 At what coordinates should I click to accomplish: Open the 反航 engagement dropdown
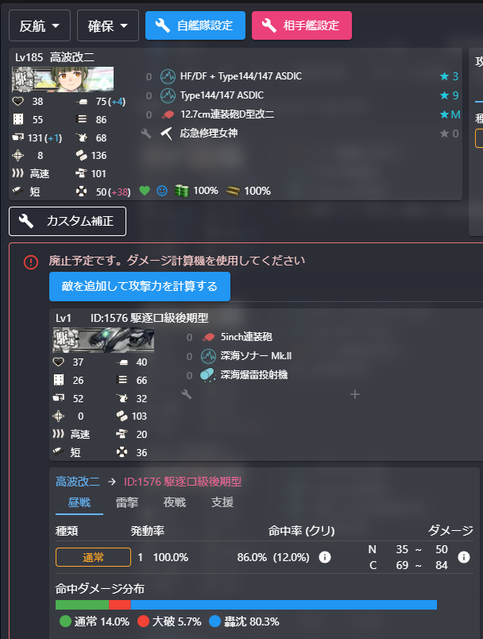pos(40,26)
